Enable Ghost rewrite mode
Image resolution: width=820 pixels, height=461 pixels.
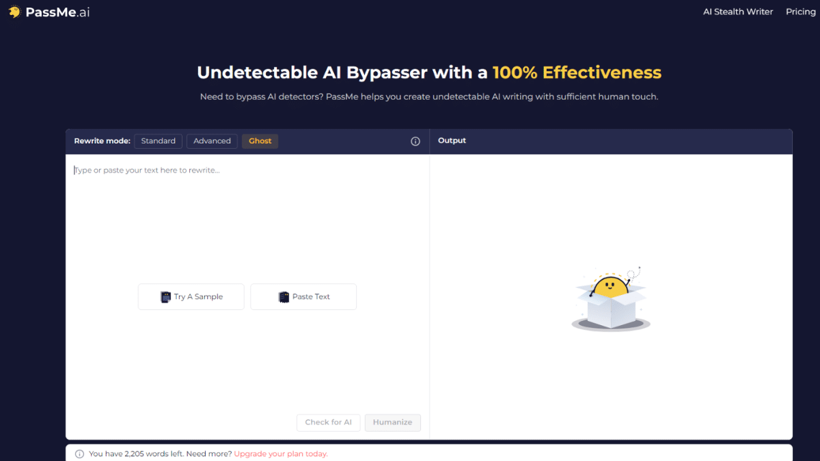tap(260, 141)
